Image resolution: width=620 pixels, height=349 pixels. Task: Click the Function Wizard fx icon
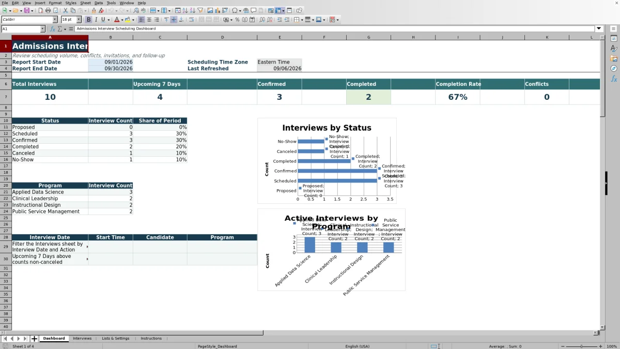(52, 29)
